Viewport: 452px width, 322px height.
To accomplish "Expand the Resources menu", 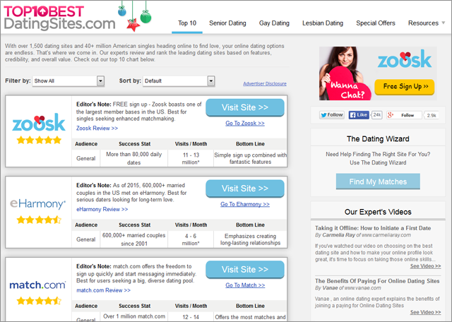I will (x=427, y=23).
